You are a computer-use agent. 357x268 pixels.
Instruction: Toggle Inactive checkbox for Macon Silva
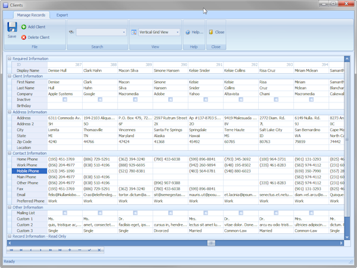coord(135,99)
